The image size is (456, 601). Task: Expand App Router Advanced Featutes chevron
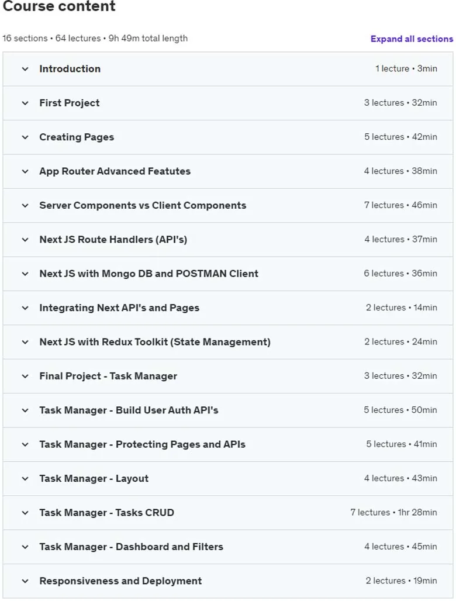pos(25,171)
